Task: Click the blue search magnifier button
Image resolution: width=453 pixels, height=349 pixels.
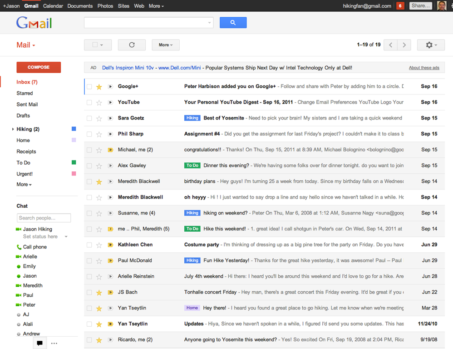Action: [x=233, y=23]
